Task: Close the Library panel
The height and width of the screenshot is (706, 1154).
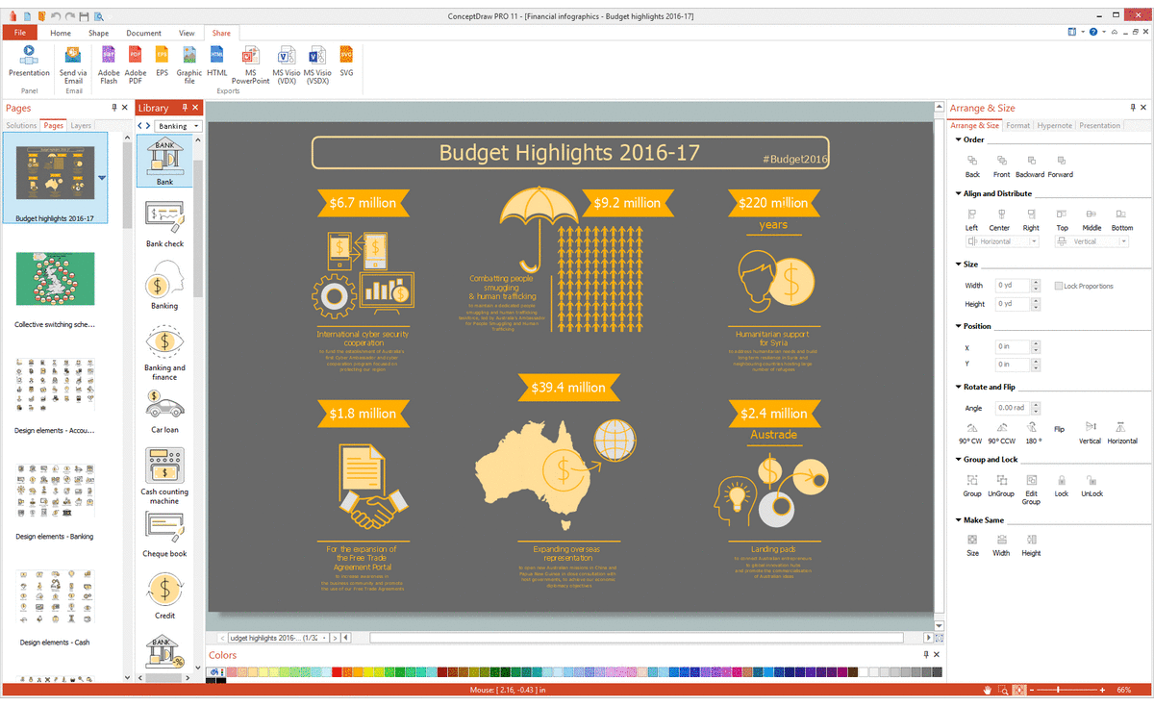Action: tap(196, 108)
